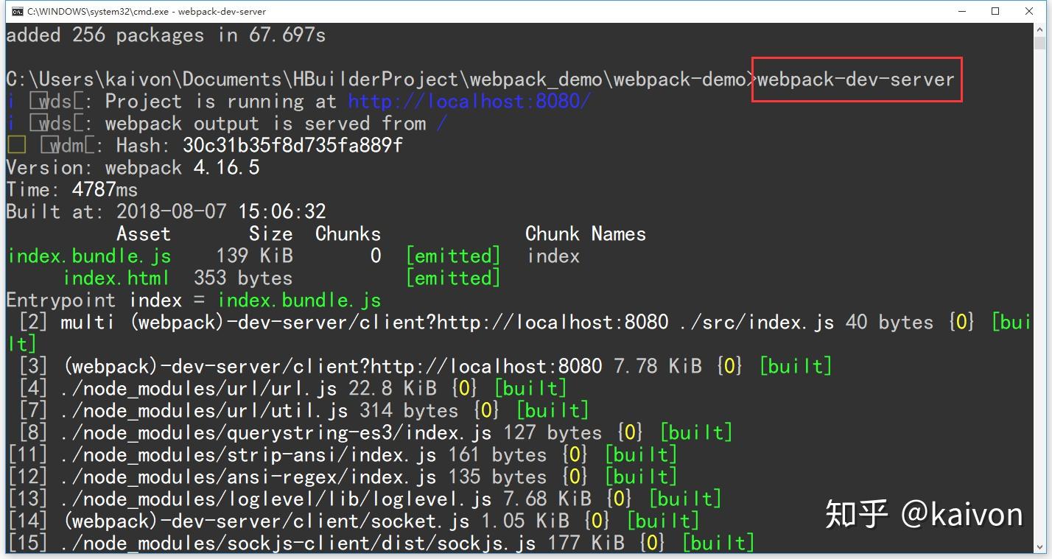1052x559 pixels.
Task: Click index.bundle.js in the Asset column
Action: pos(88,256)
